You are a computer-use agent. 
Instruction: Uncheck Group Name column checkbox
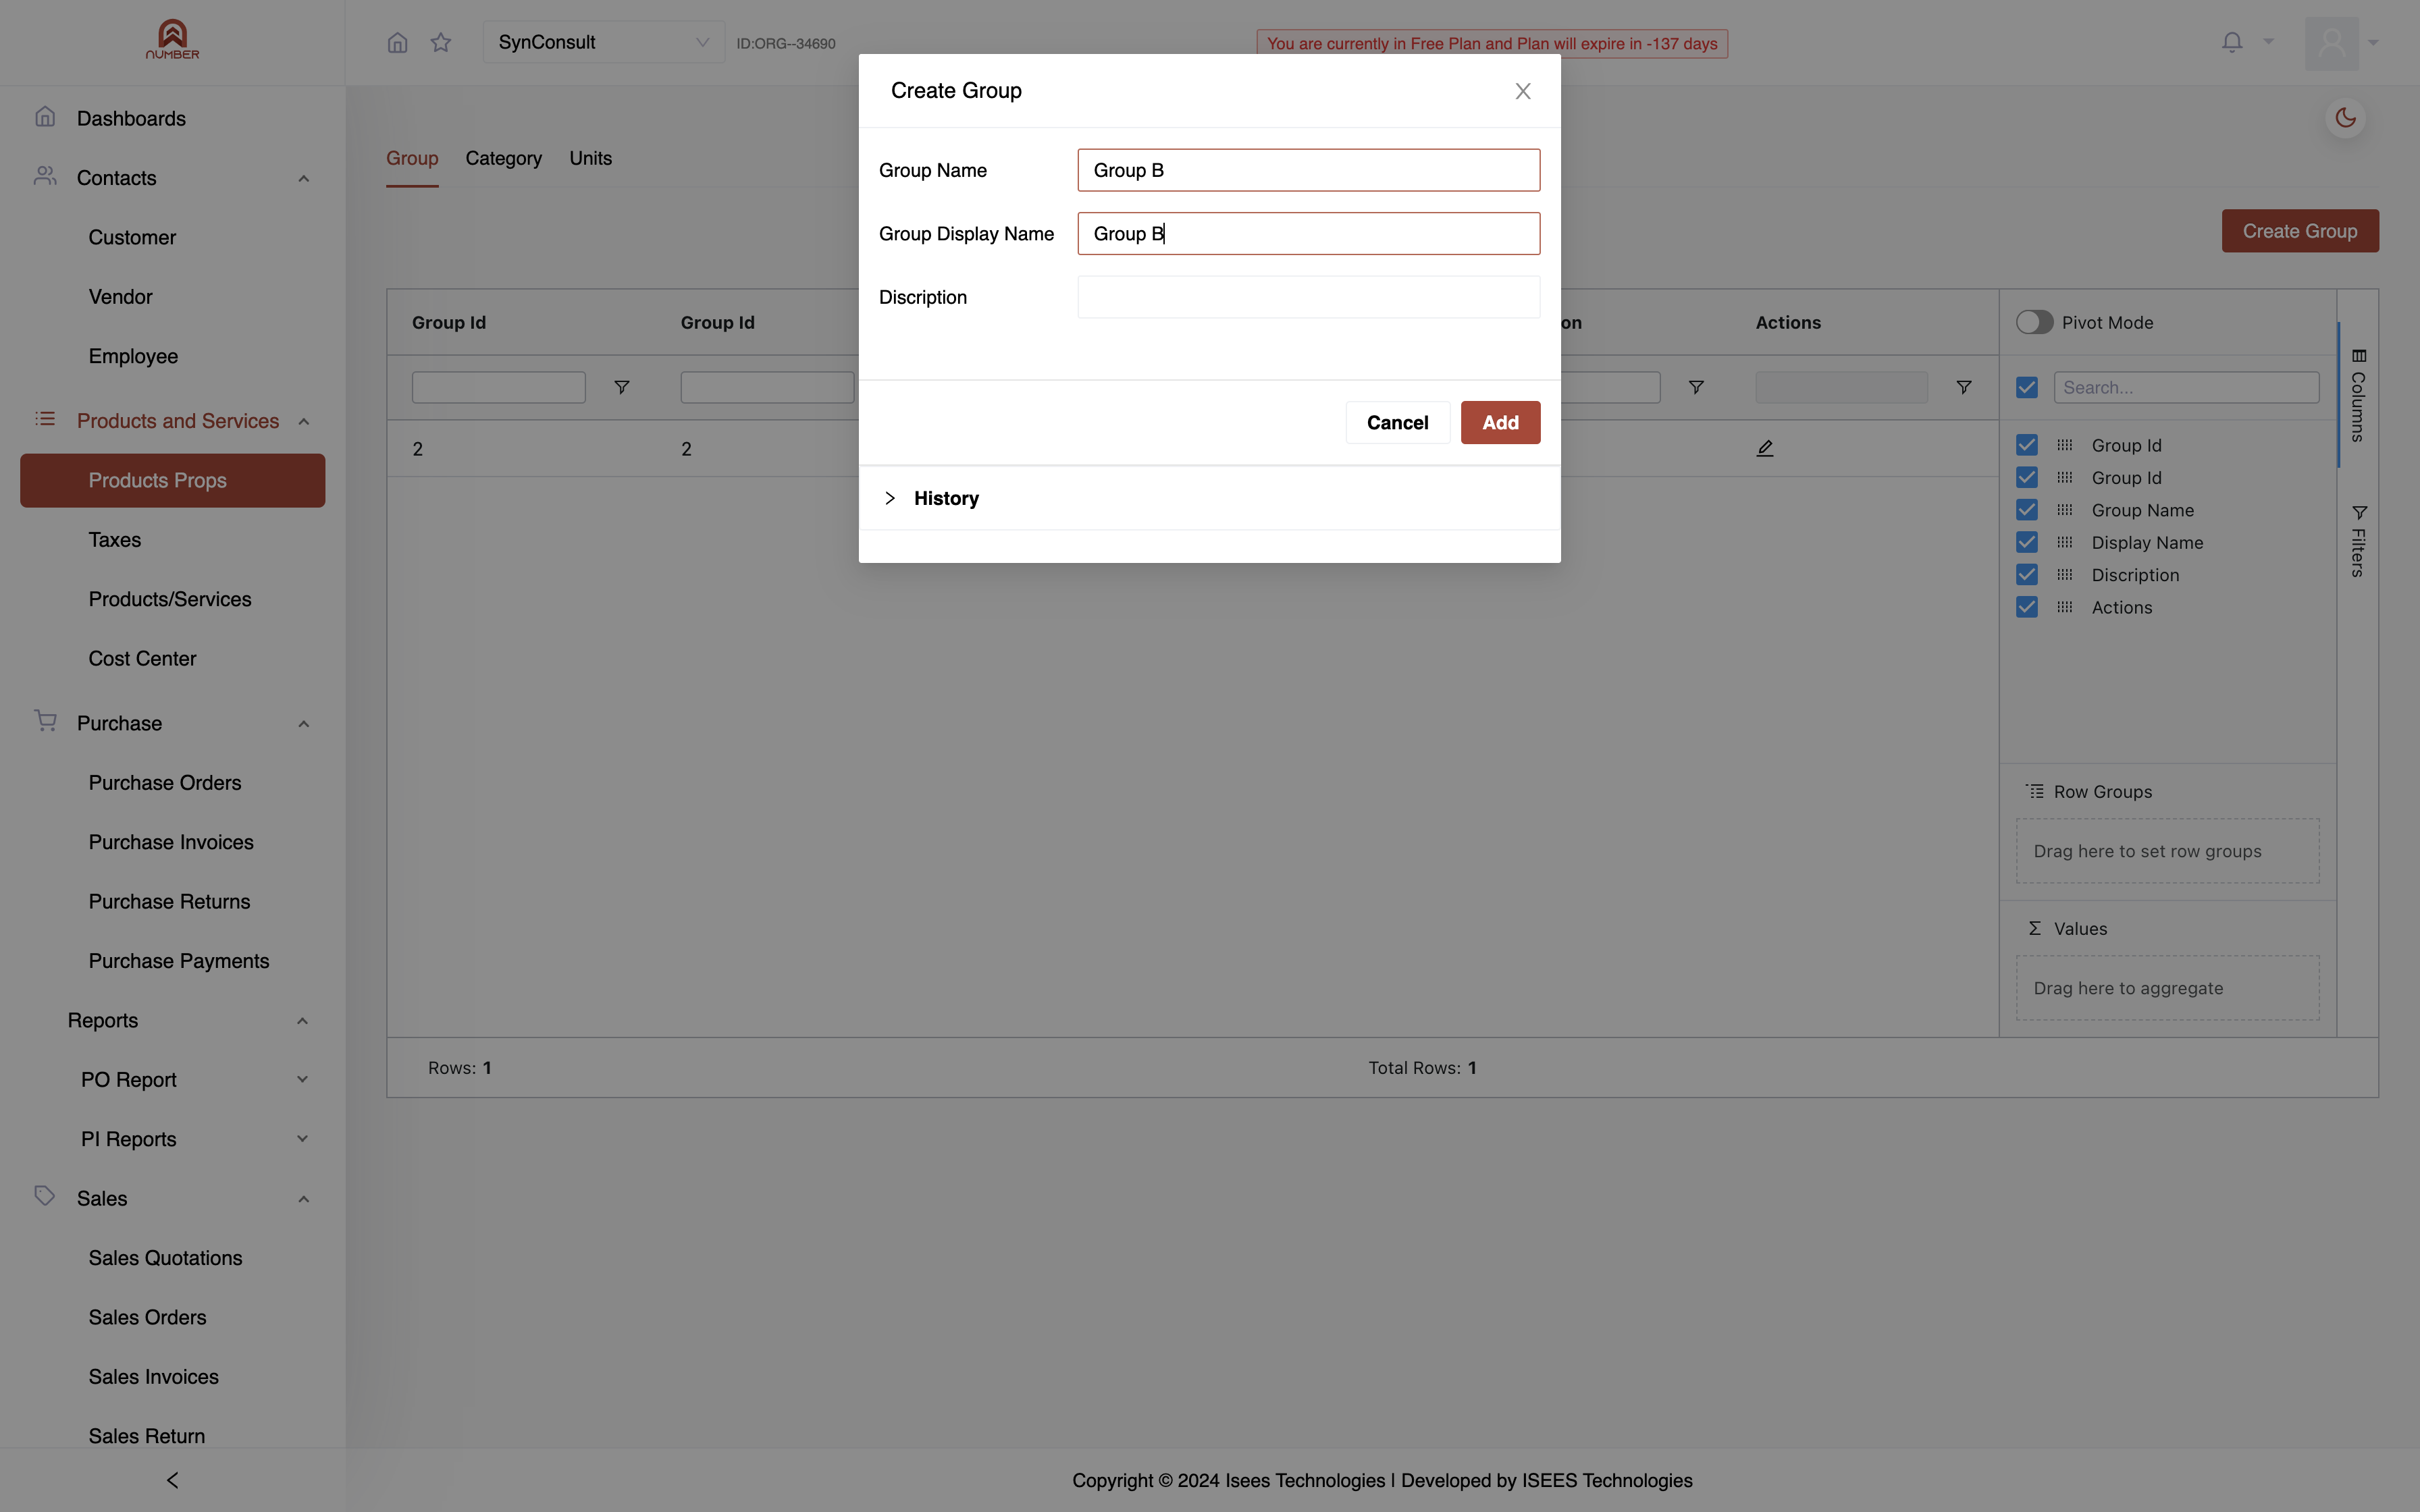click(2027, 510)
